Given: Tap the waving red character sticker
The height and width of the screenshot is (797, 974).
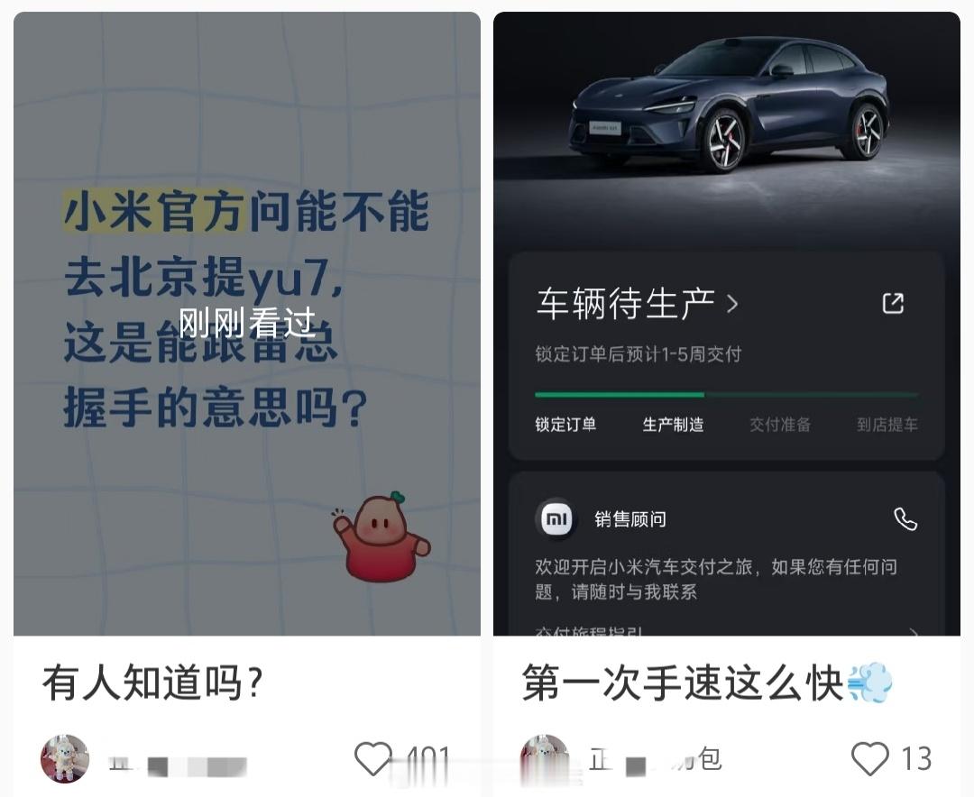Looking at the screenshot, I should (381, 536).
